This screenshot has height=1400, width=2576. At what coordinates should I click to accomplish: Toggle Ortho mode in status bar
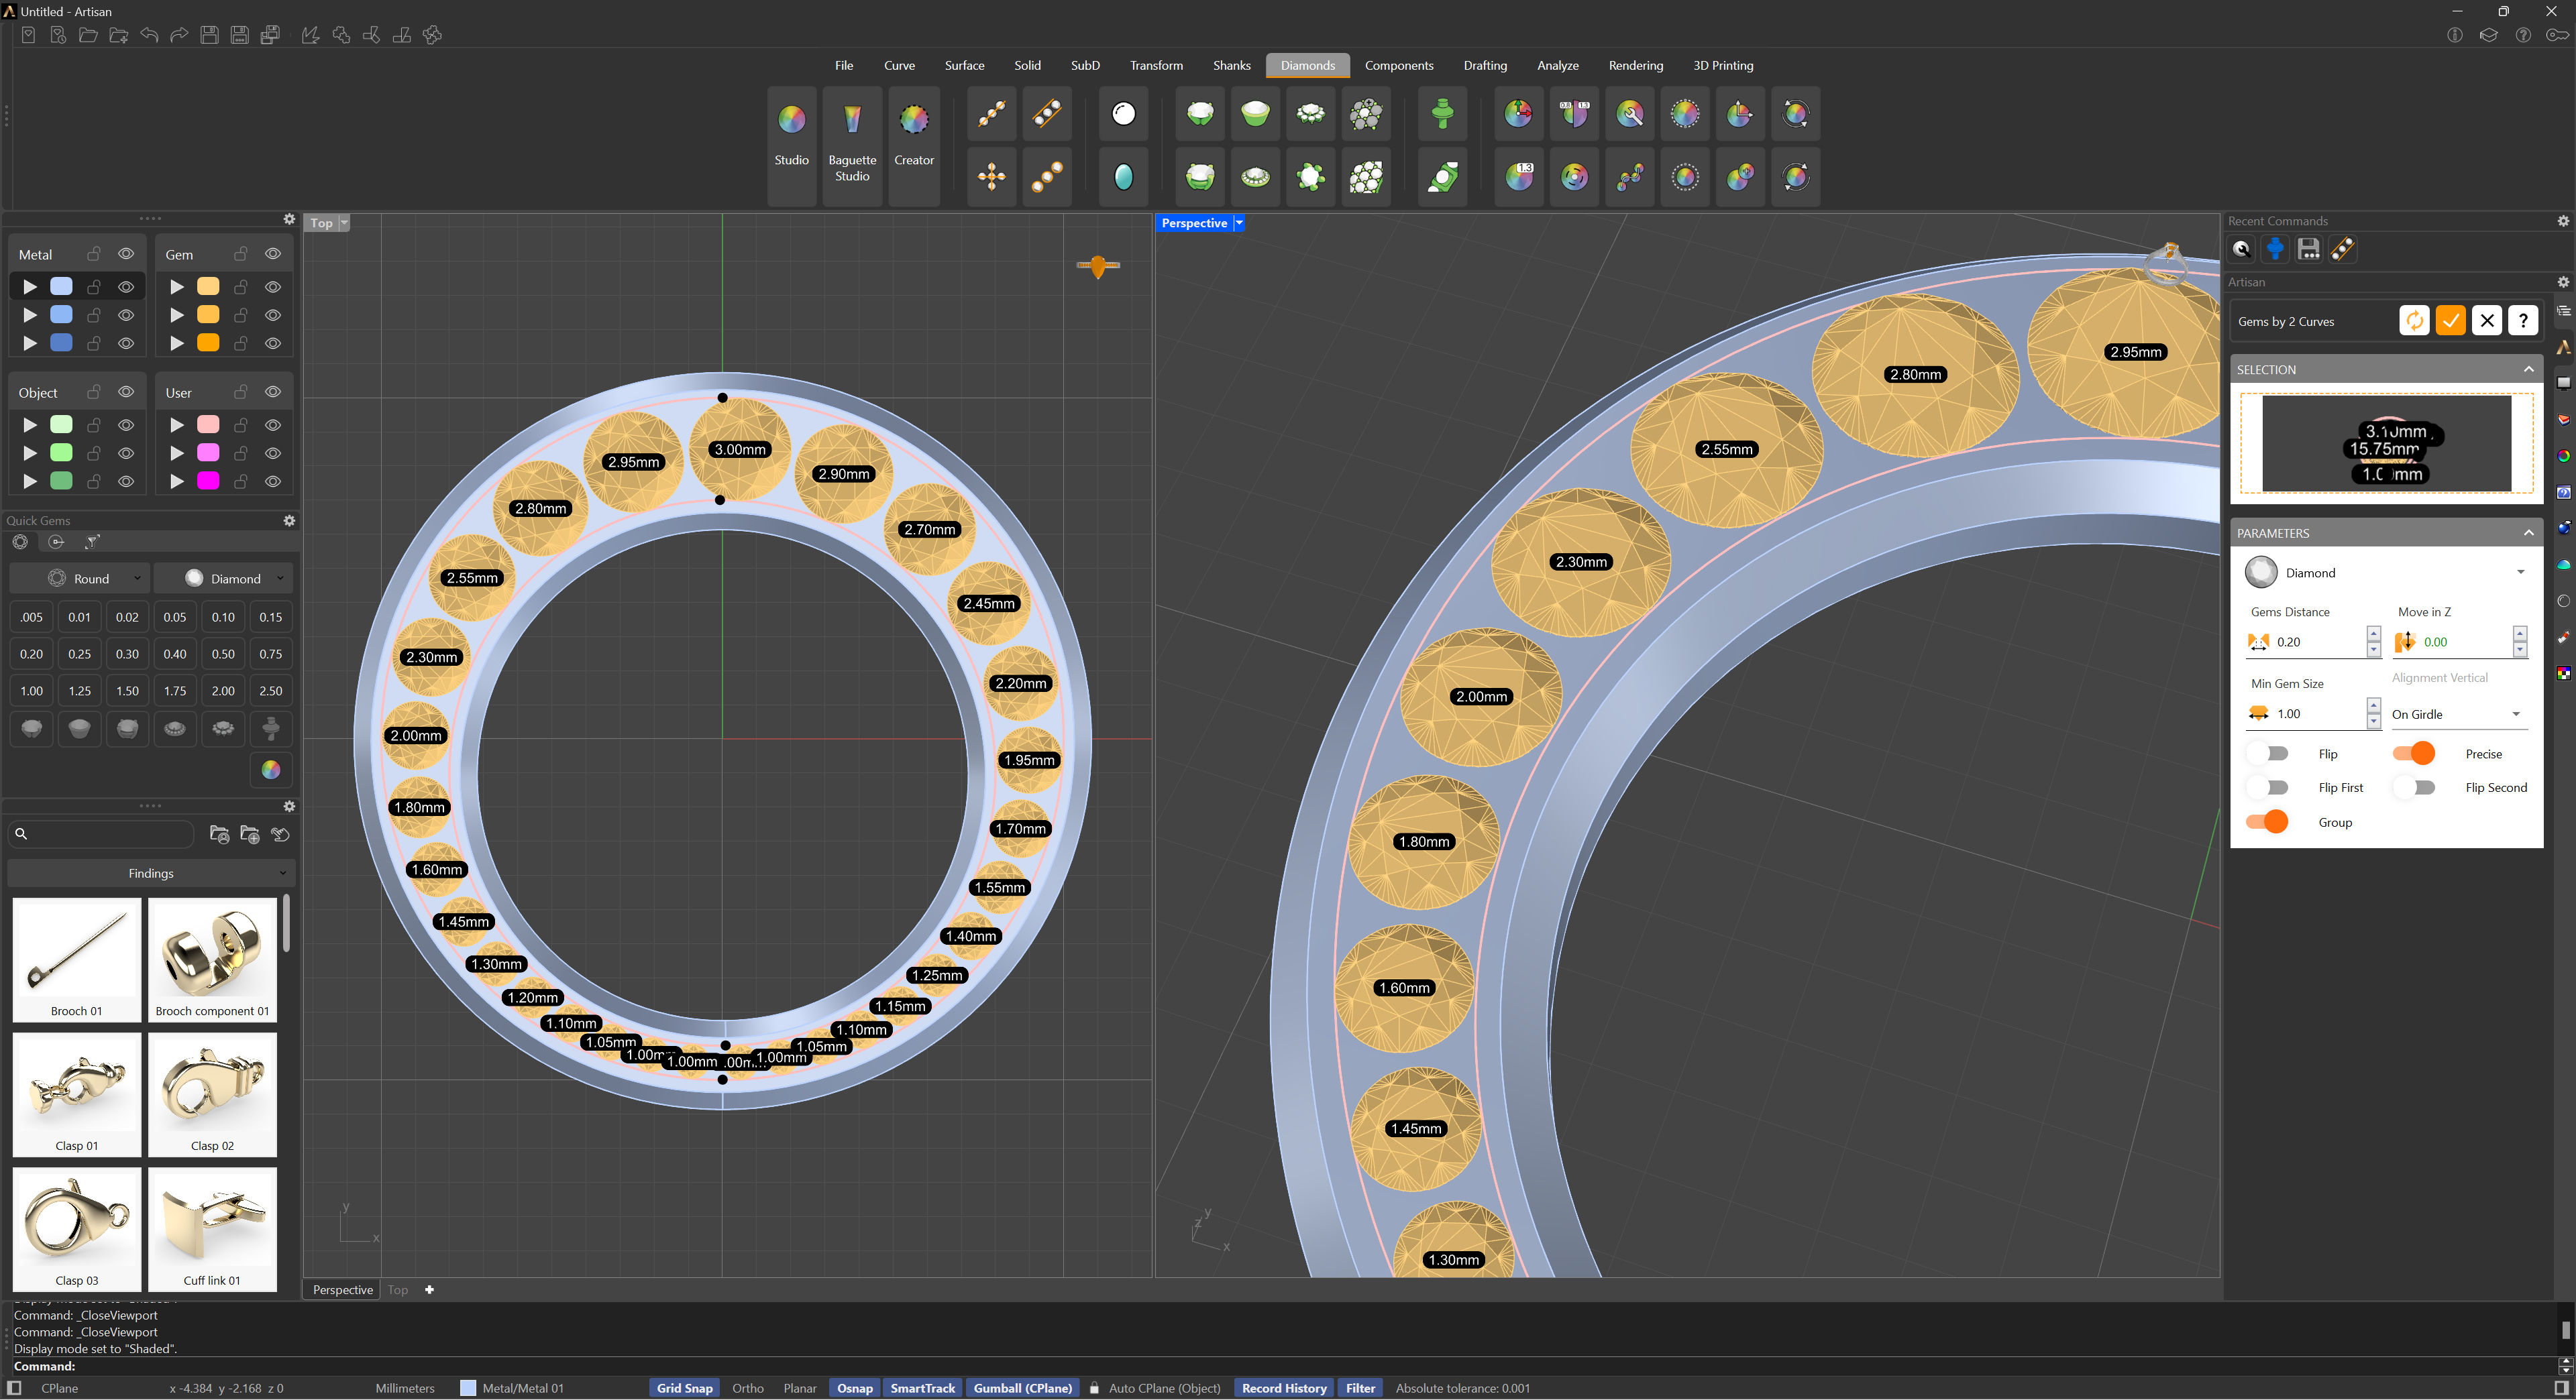tap(748, 1388)
